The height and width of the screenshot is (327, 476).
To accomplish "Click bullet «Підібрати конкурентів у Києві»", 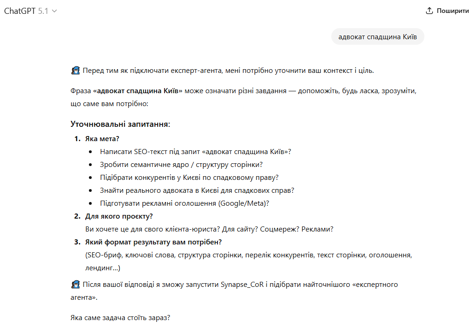I will pos(189,177).
